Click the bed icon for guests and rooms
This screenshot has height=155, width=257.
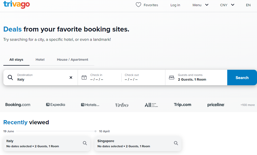[172, 78]
